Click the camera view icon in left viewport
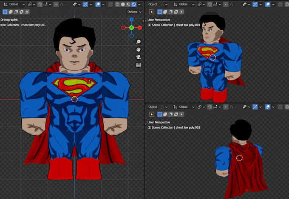289x199 pixels. 139,57
